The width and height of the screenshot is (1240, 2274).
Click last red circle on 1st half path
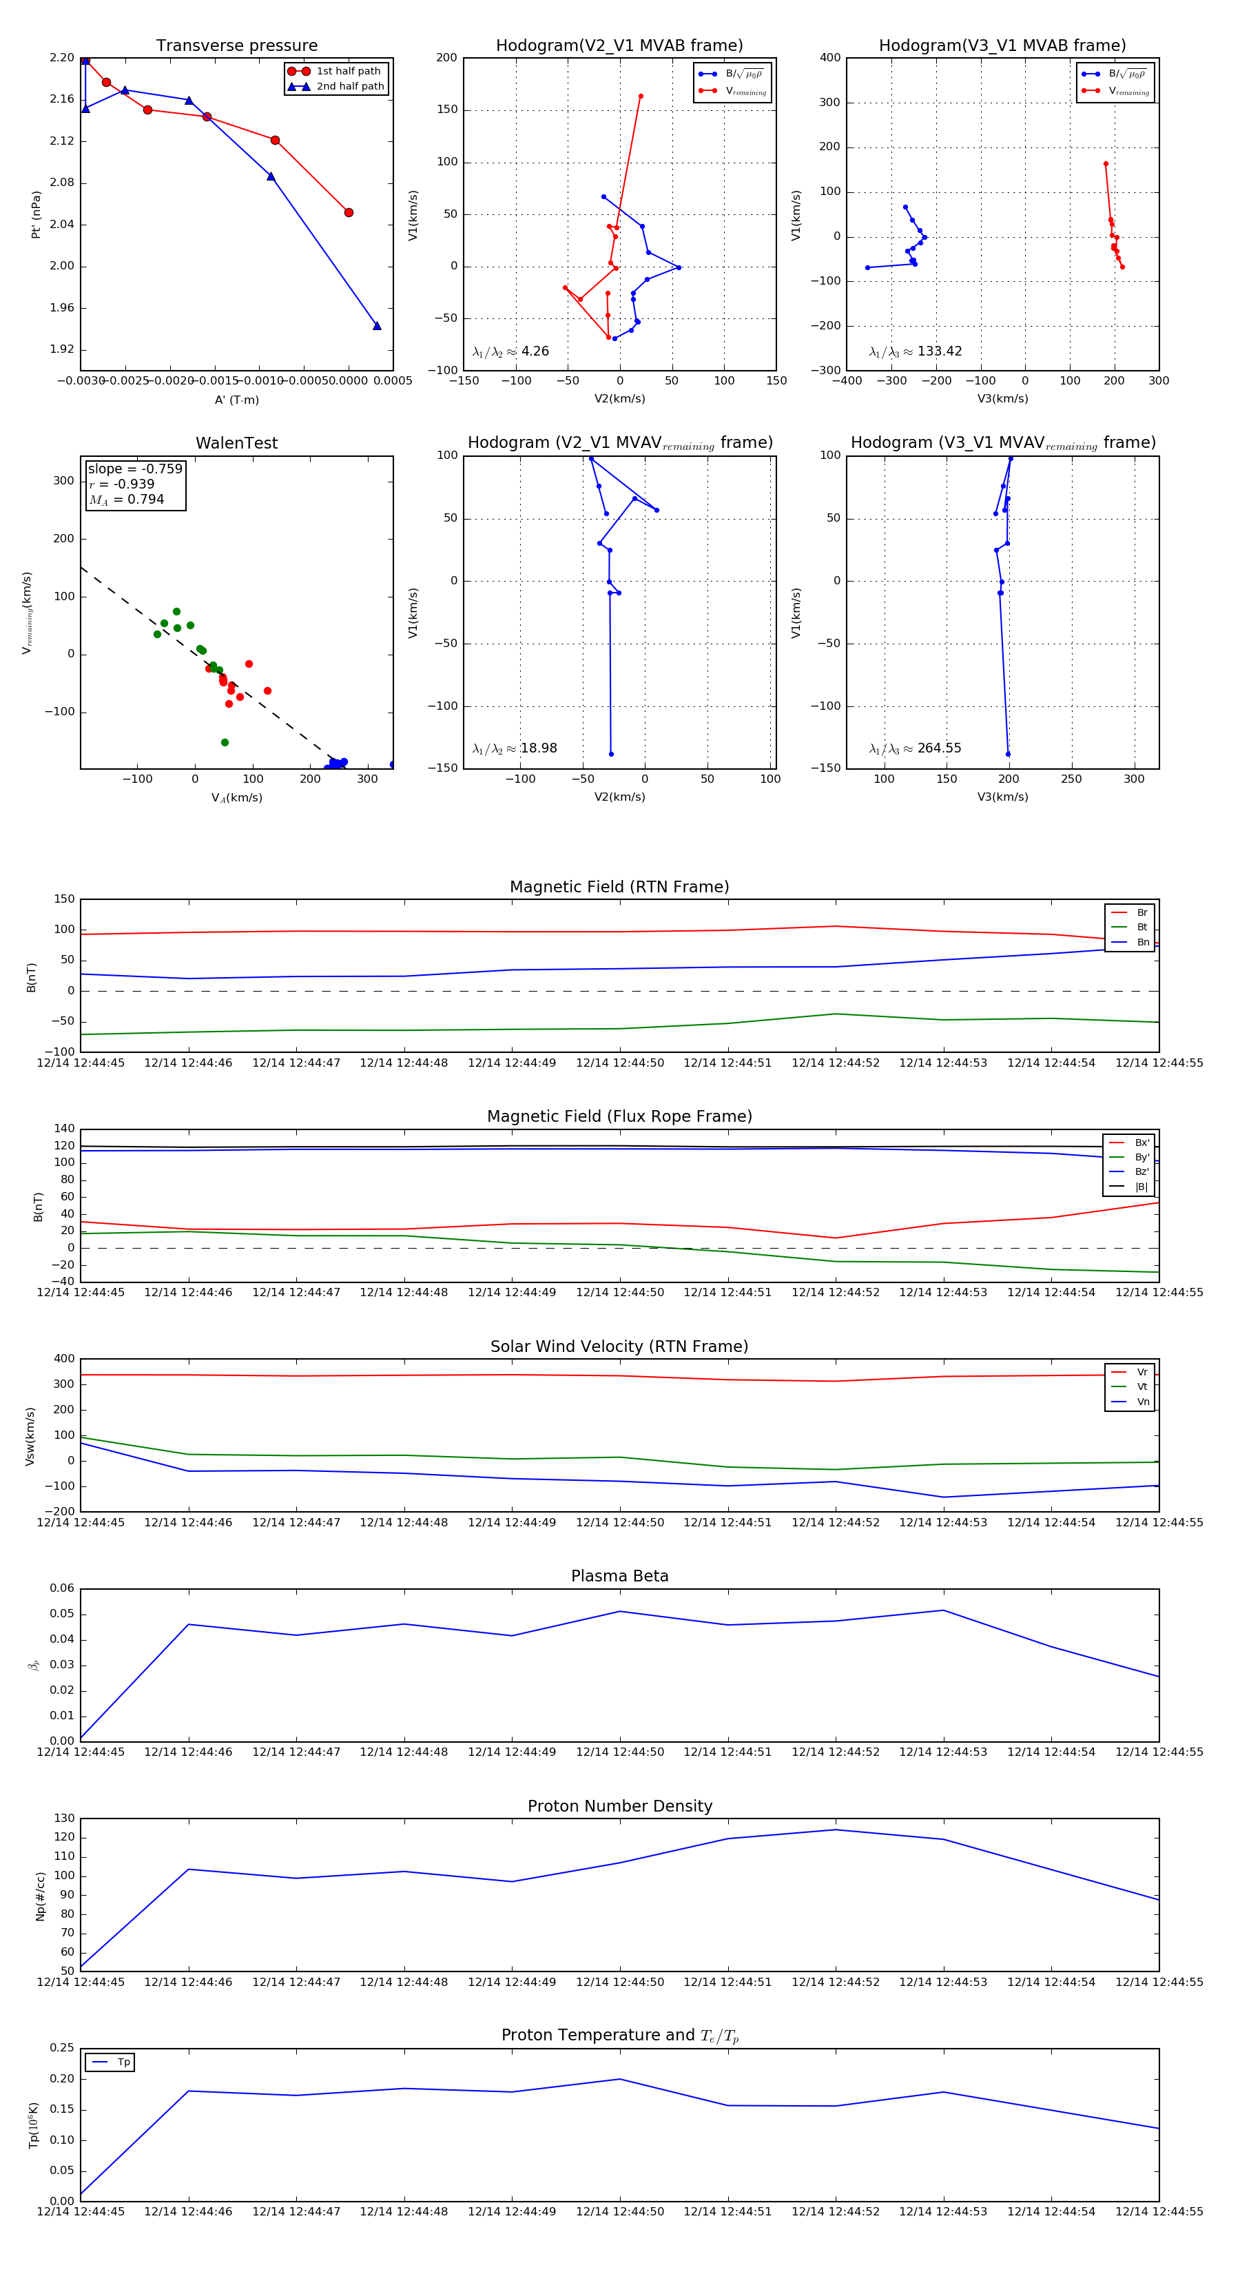(349, 213)
